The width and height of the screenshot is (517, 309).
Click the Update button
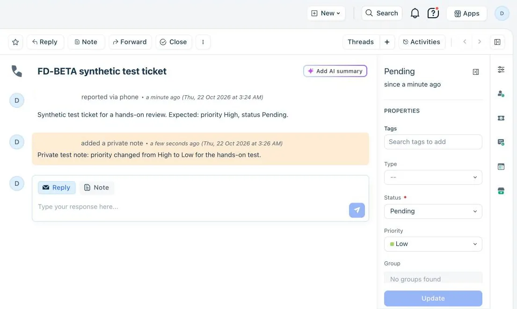[x=433, y=298]
